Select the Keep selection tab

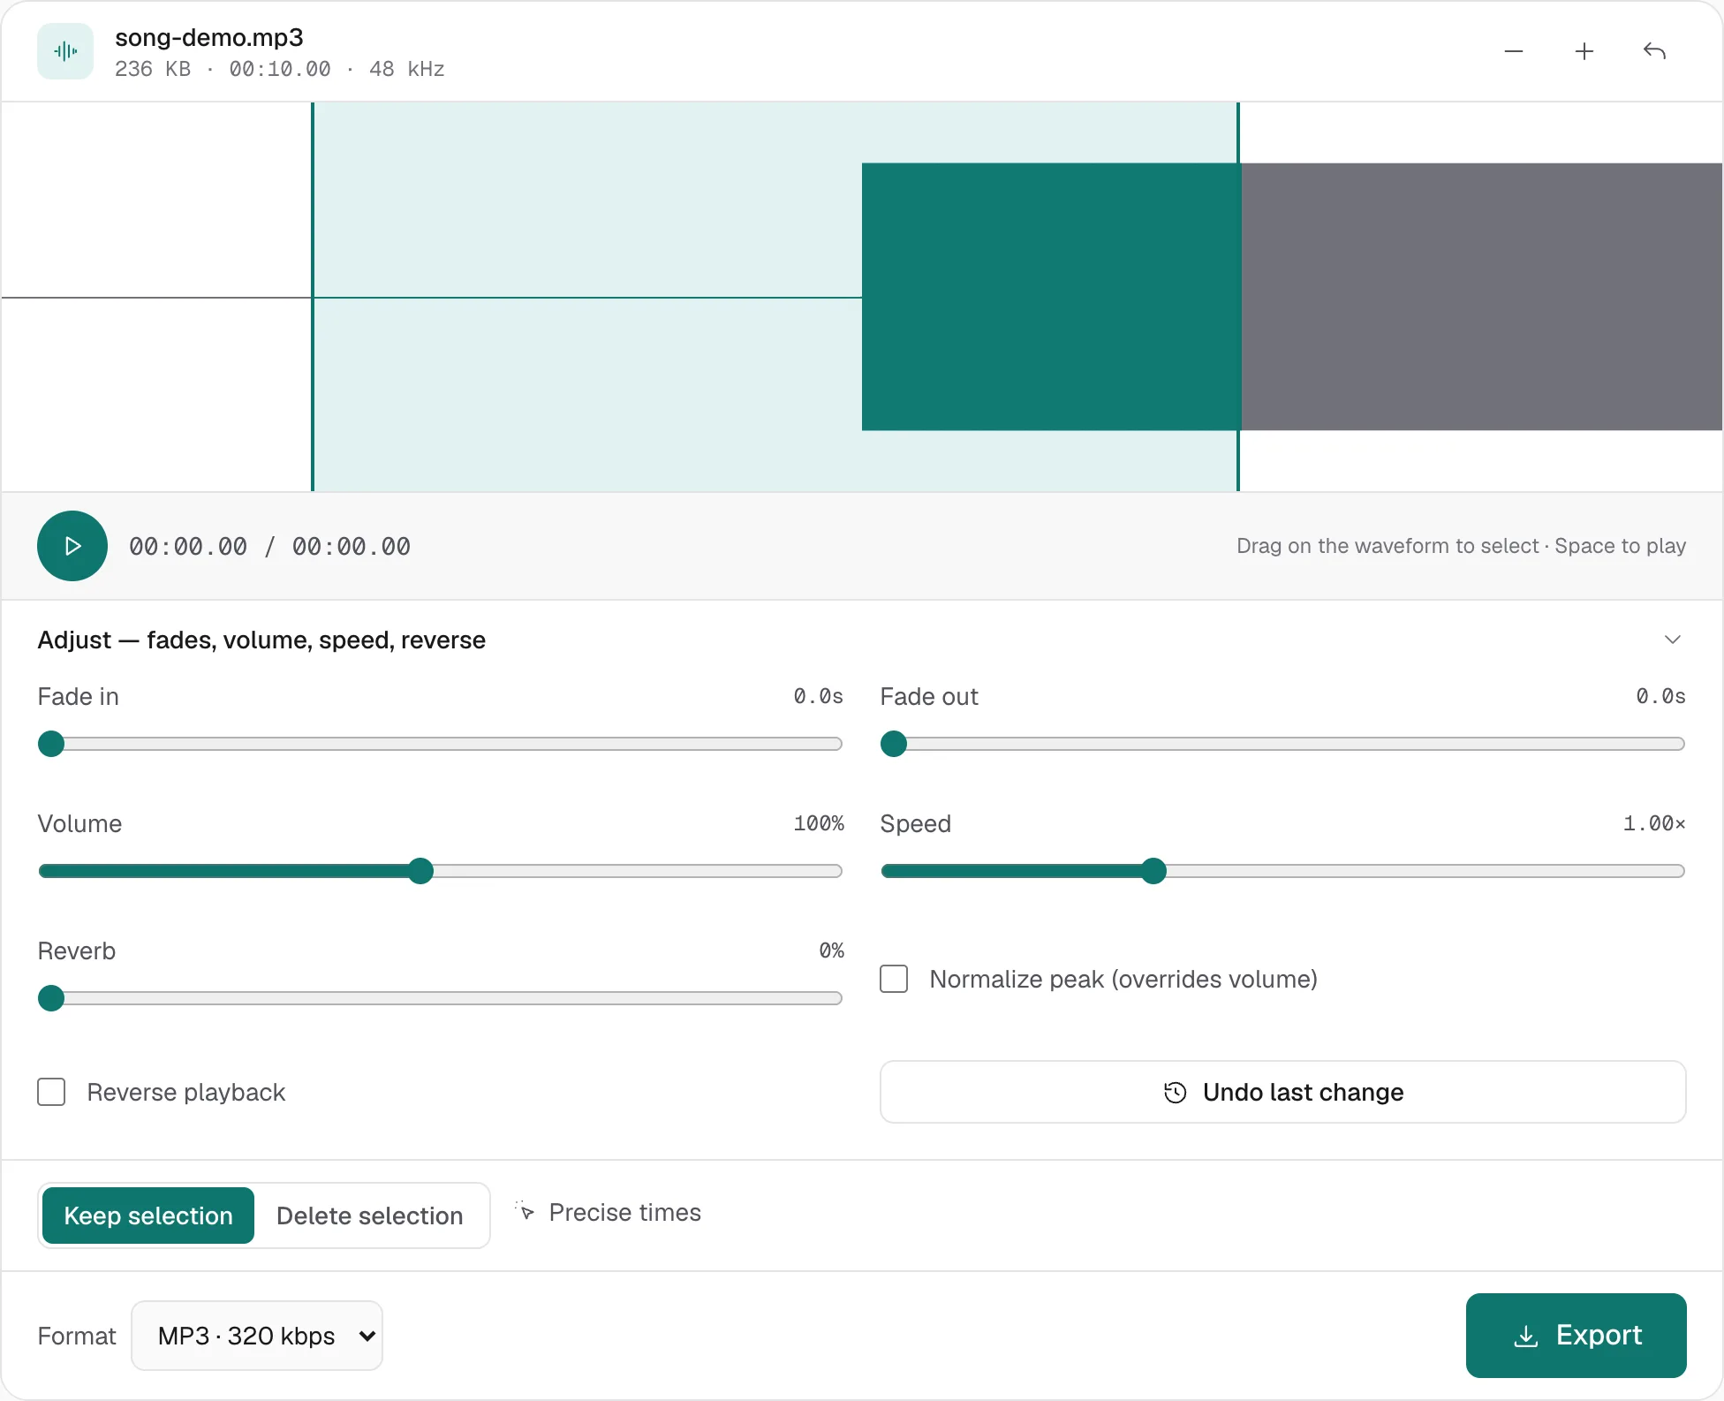tap(148, 1215)
